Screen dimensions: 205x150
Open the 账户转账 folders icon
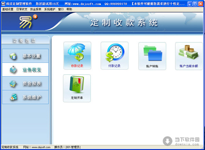point(152,55)
